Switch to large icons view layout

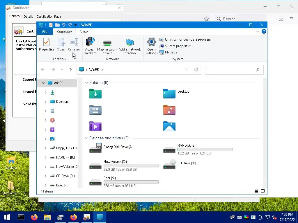tap(263, 191)
